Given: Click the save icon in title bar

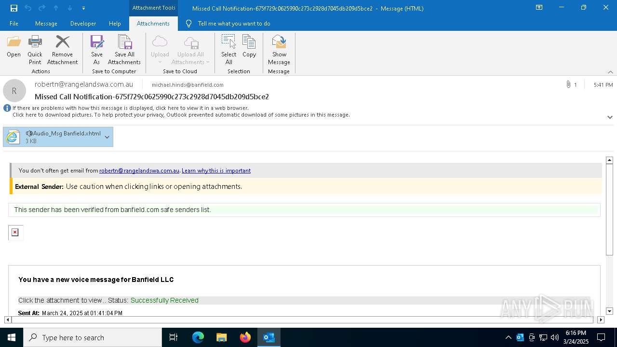Looking at the screenshot, I should (14, 8).
